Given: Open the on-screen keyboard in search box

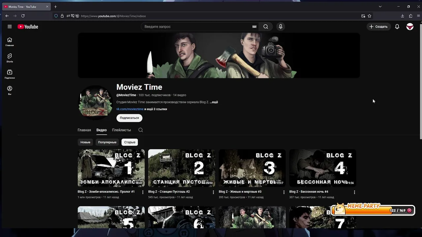Looking at the screenshot, I should 254,27.
